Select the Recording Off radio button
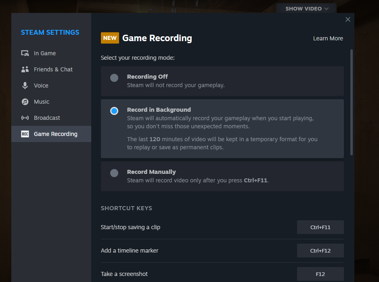 114,78
